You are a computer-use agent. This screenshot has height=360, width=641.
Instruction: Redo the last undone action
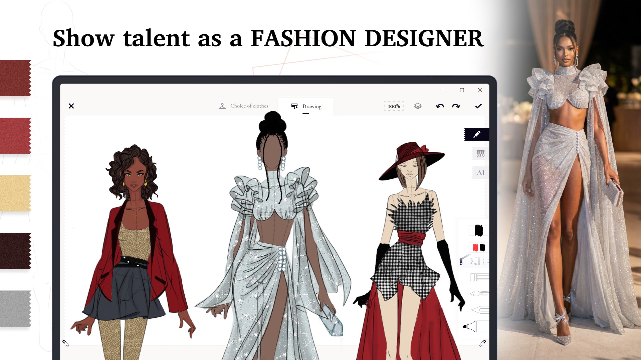pos(456,106)
